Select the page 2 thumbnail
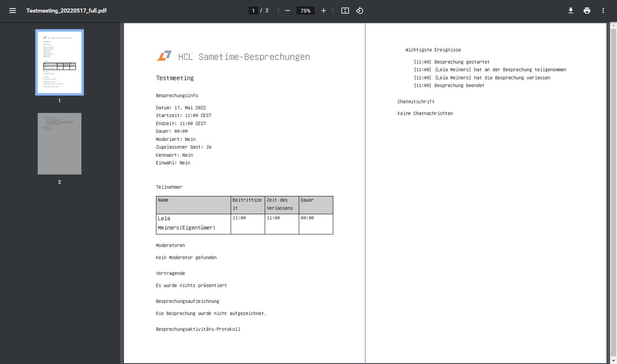Screen dimensions: 617x364 click(60, 144)
